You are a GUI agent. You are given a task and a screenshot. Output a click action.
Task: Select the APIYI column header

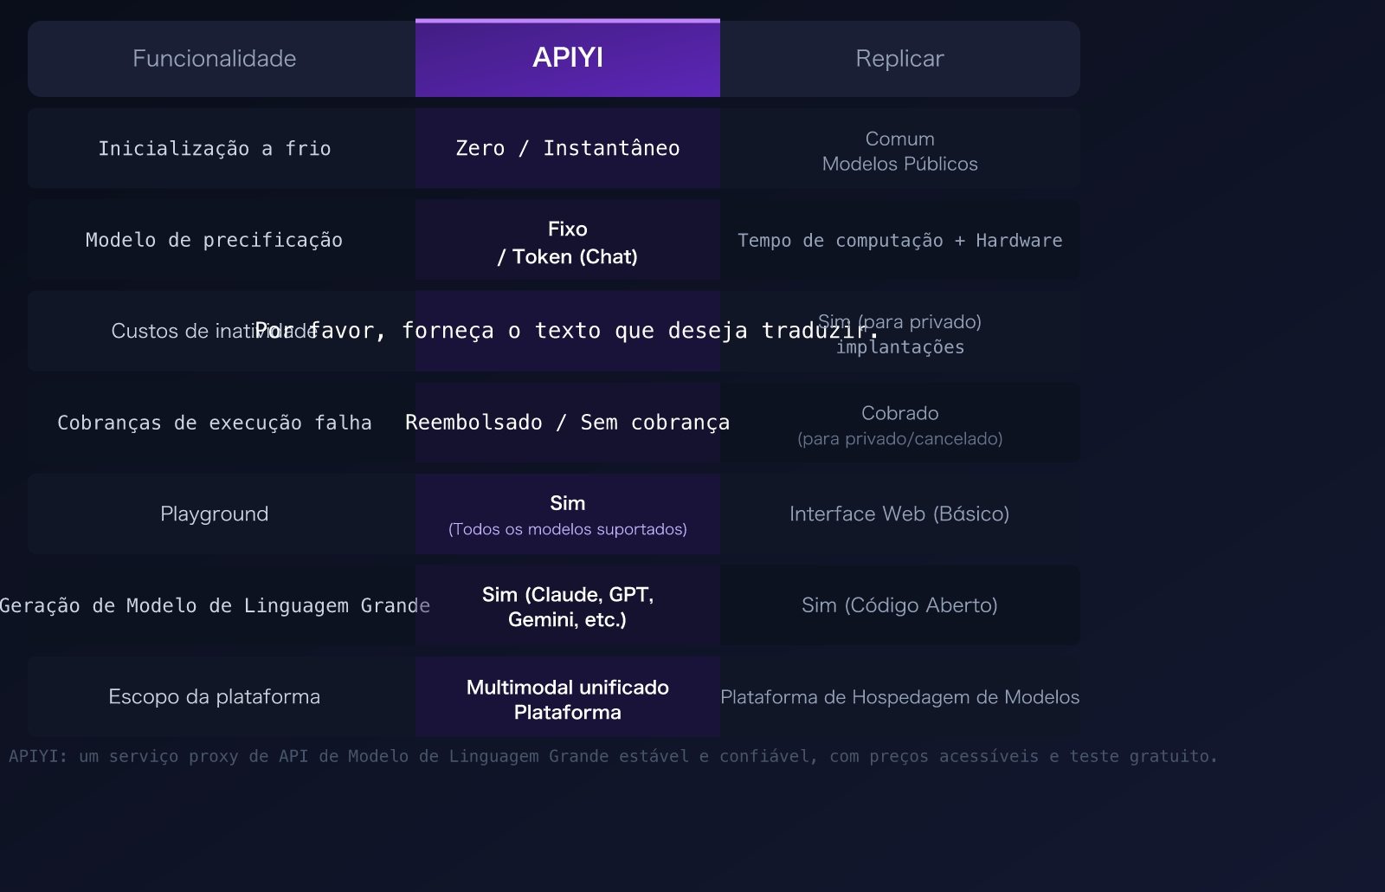coord(567,58)
